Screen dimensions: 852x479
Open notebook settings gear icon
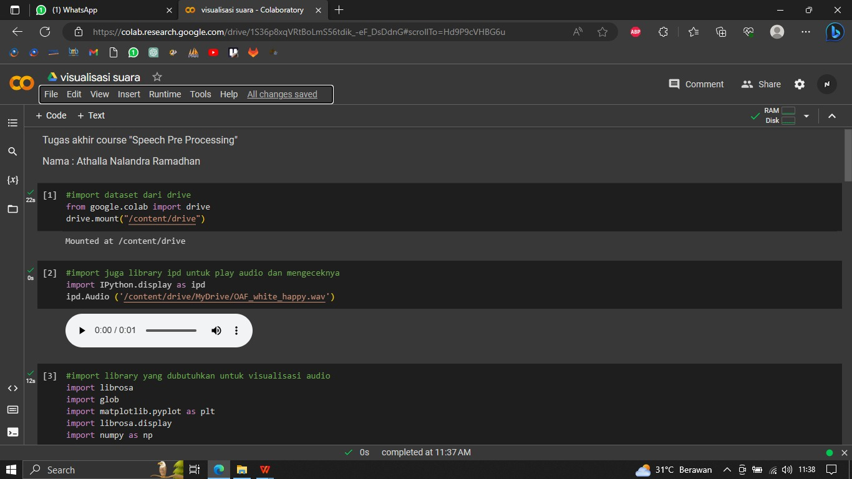coord(800,84)
